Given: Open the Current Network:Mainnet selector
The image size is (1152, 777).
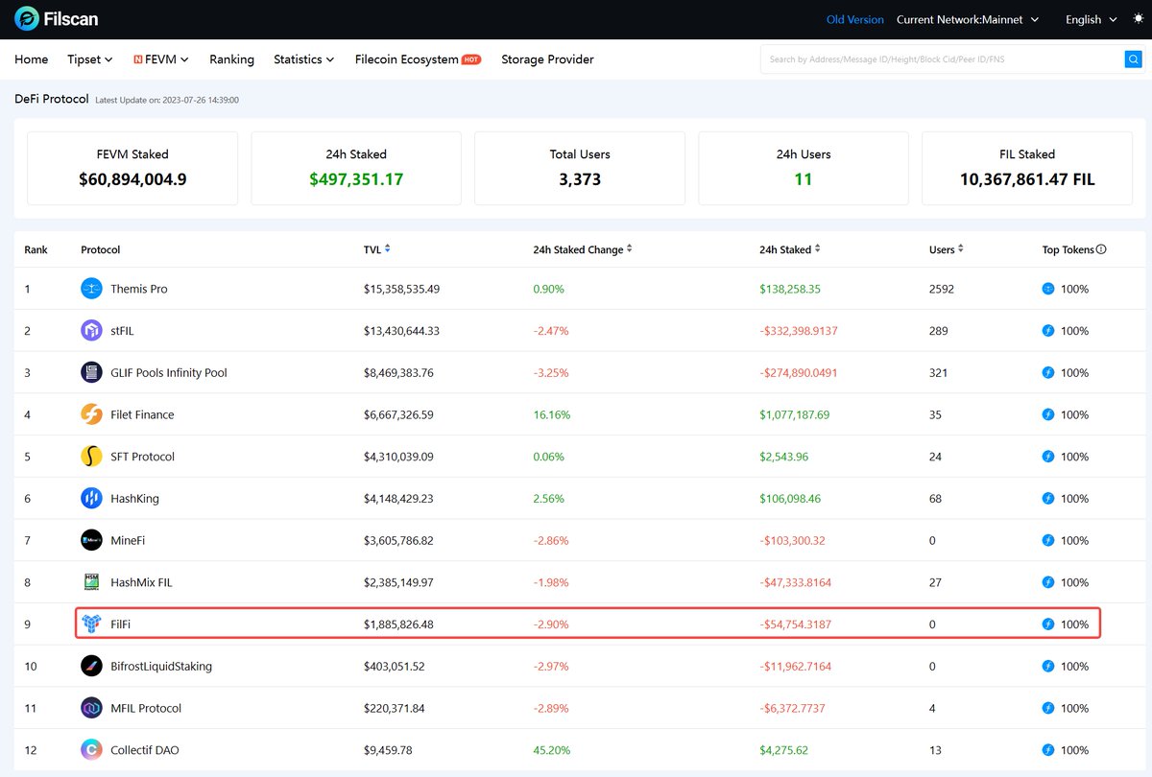Looking at the screenshot, I should [x=968, y=19].
